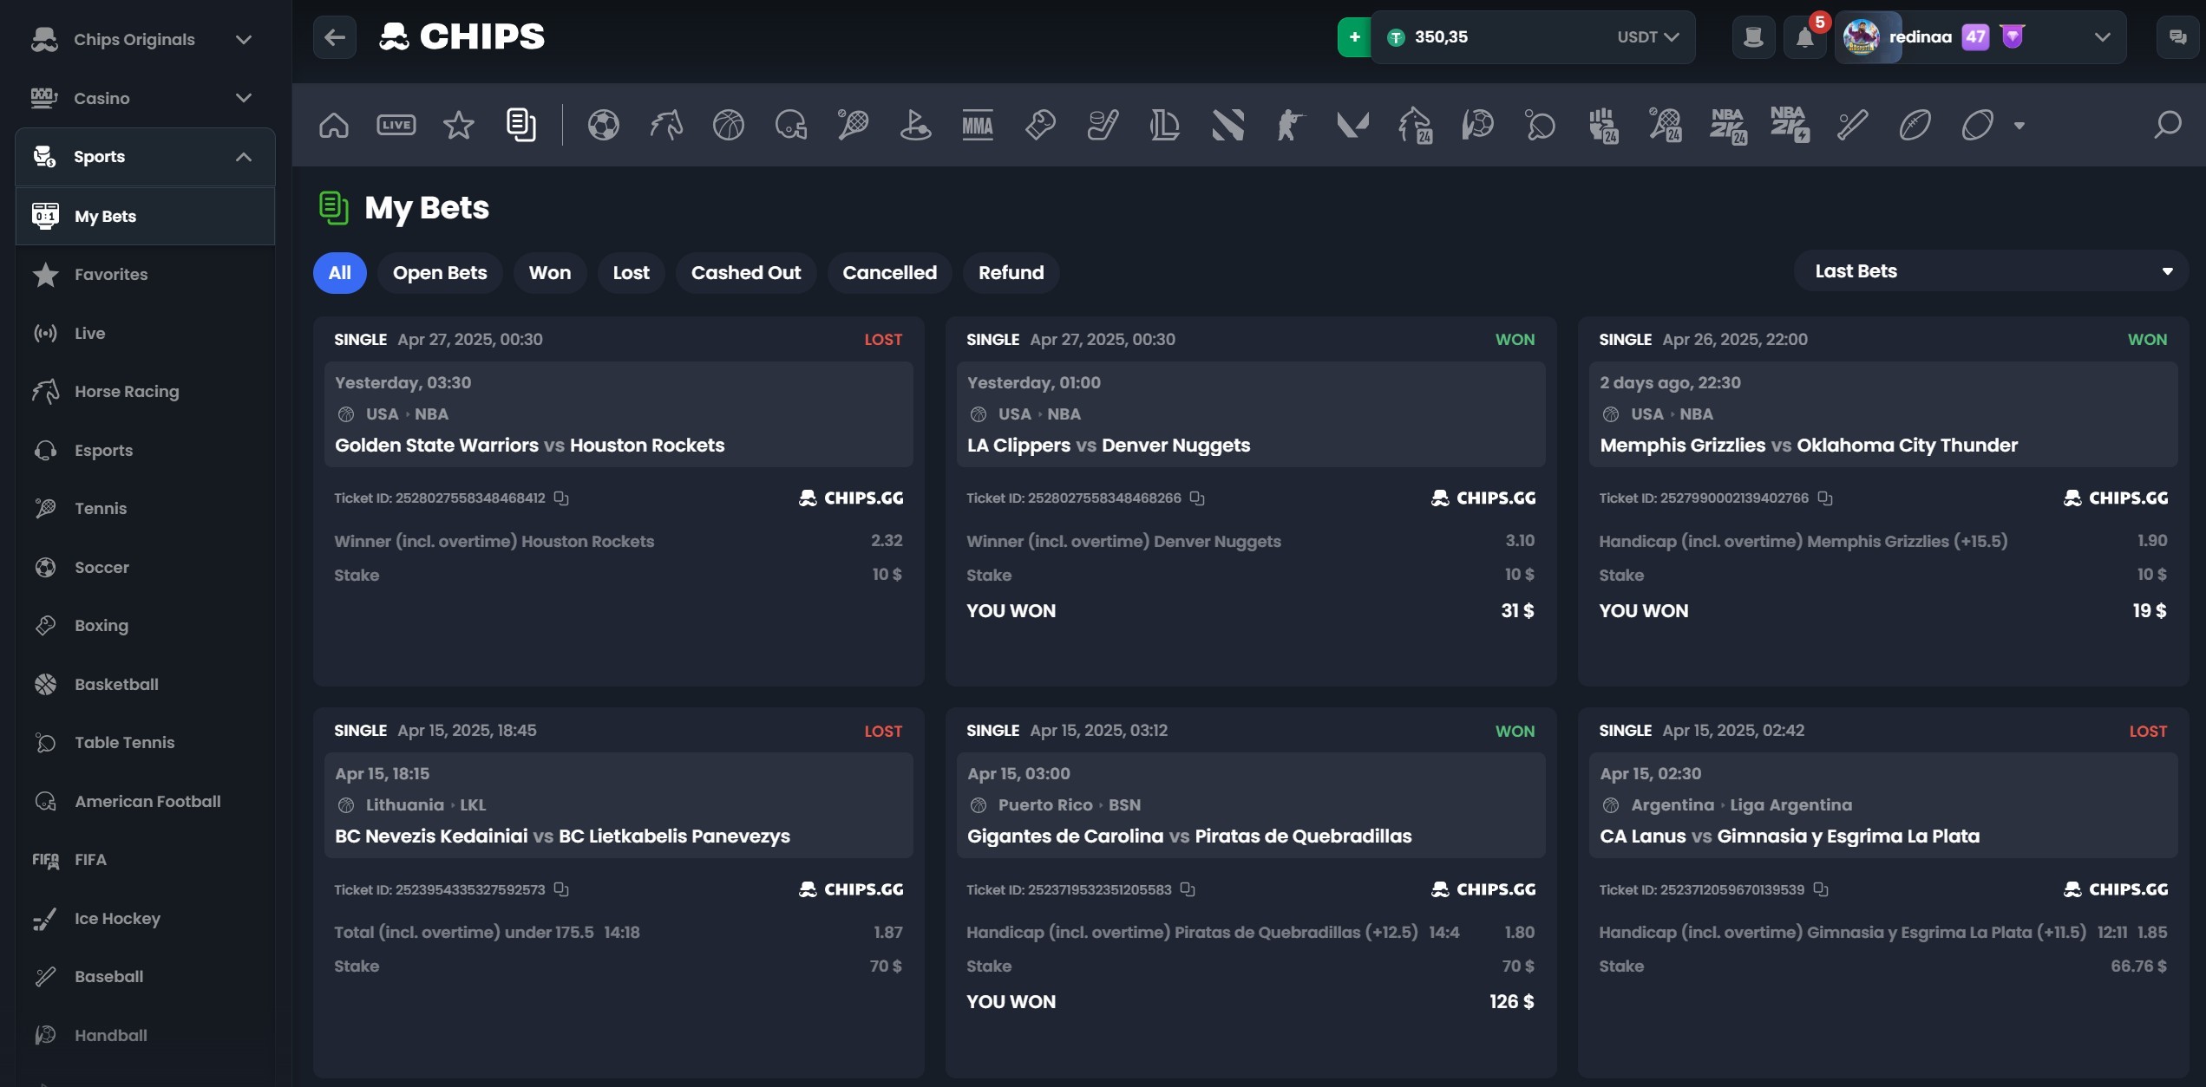This screenshot has height=1087, width=2206.
Task: Select the basketball icon in sports toolbar
Action: [x=729, y=125]
